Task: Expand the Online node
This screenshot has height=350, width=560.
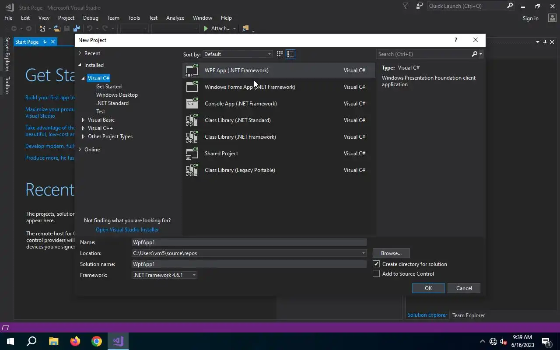Action: coord(80,150)
